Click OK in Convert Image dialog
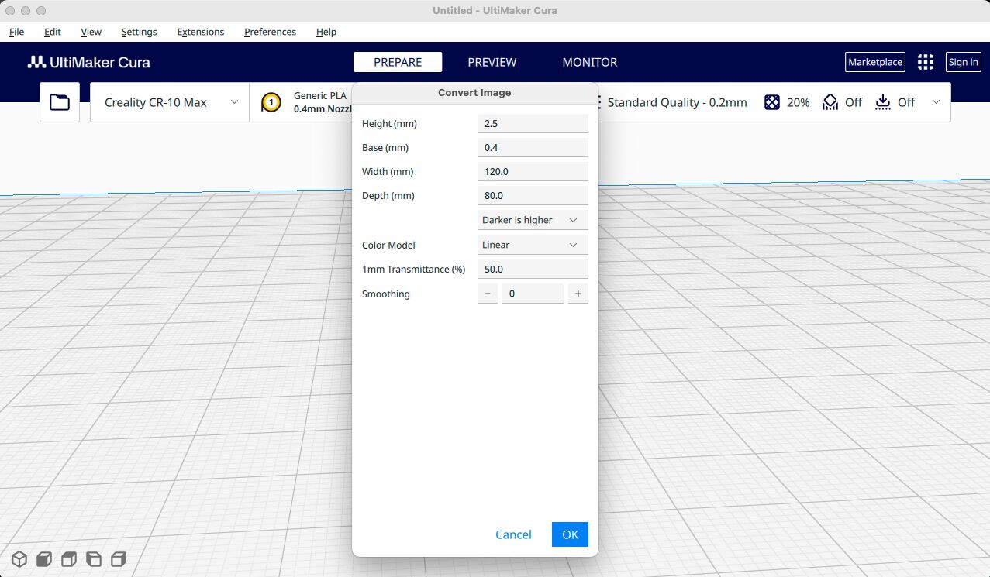This screenshot has height=577, width=990. click(570, 534)
